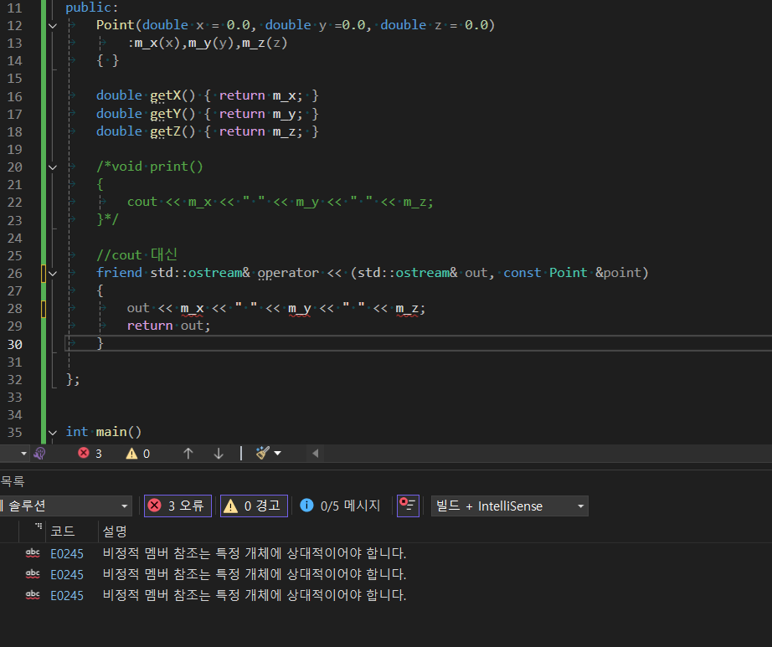Click the getX function name
Screen dimensions: 772x647
[x=166, y=95]
